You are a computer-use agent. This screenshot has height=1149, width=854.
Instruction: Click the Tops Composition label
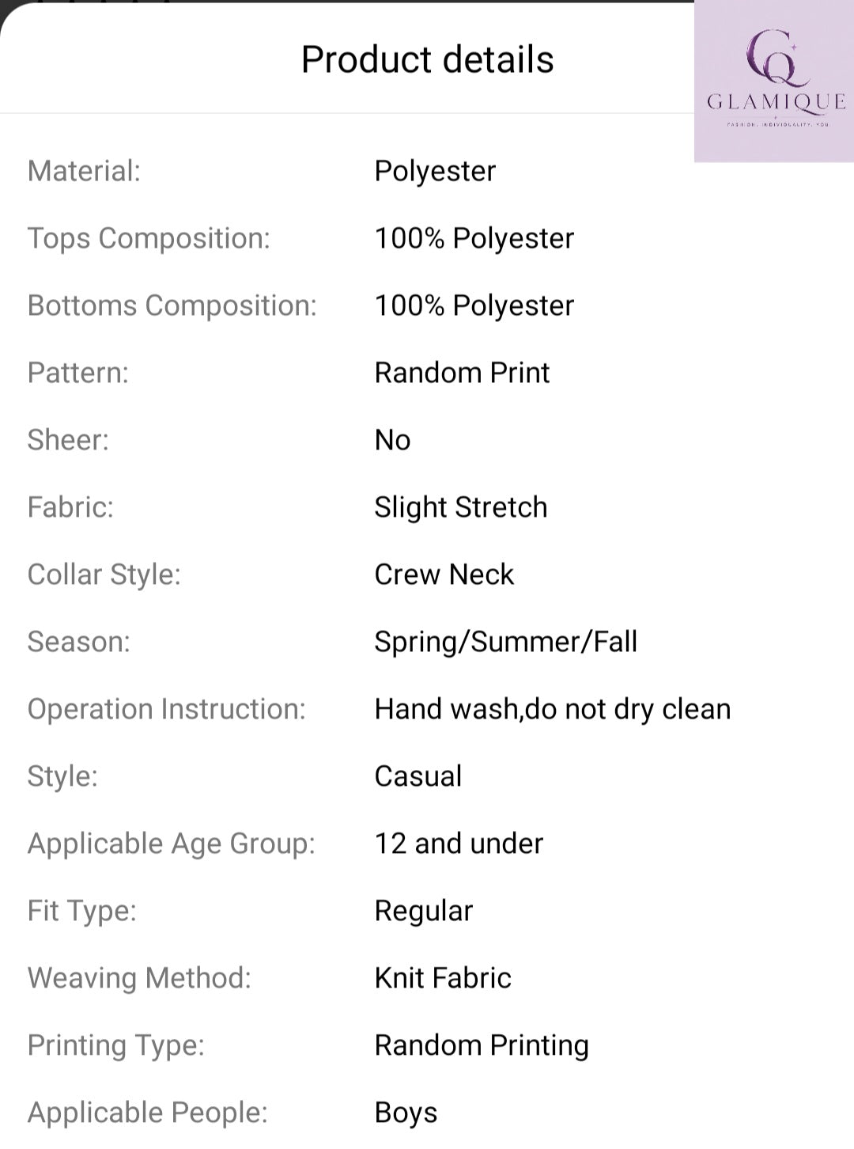tap(149, 239)
